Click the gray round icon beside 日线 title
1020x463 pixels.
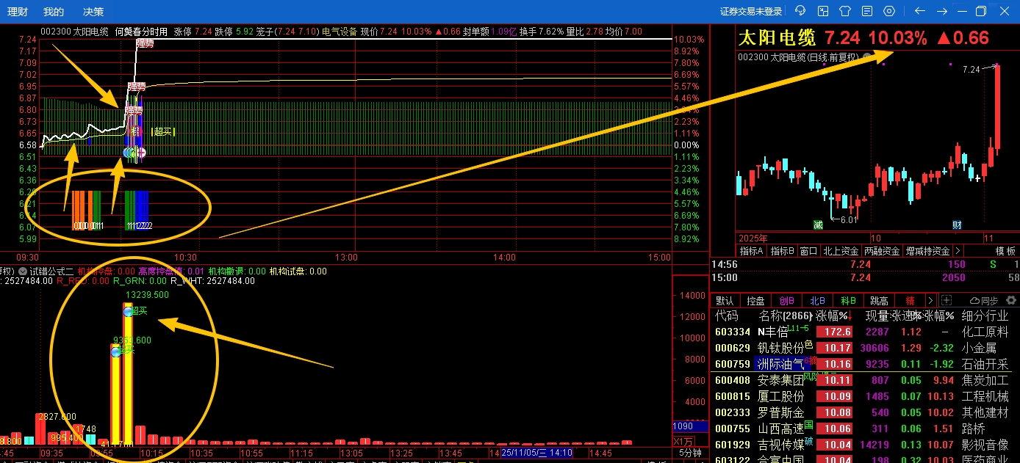[868, 57]
